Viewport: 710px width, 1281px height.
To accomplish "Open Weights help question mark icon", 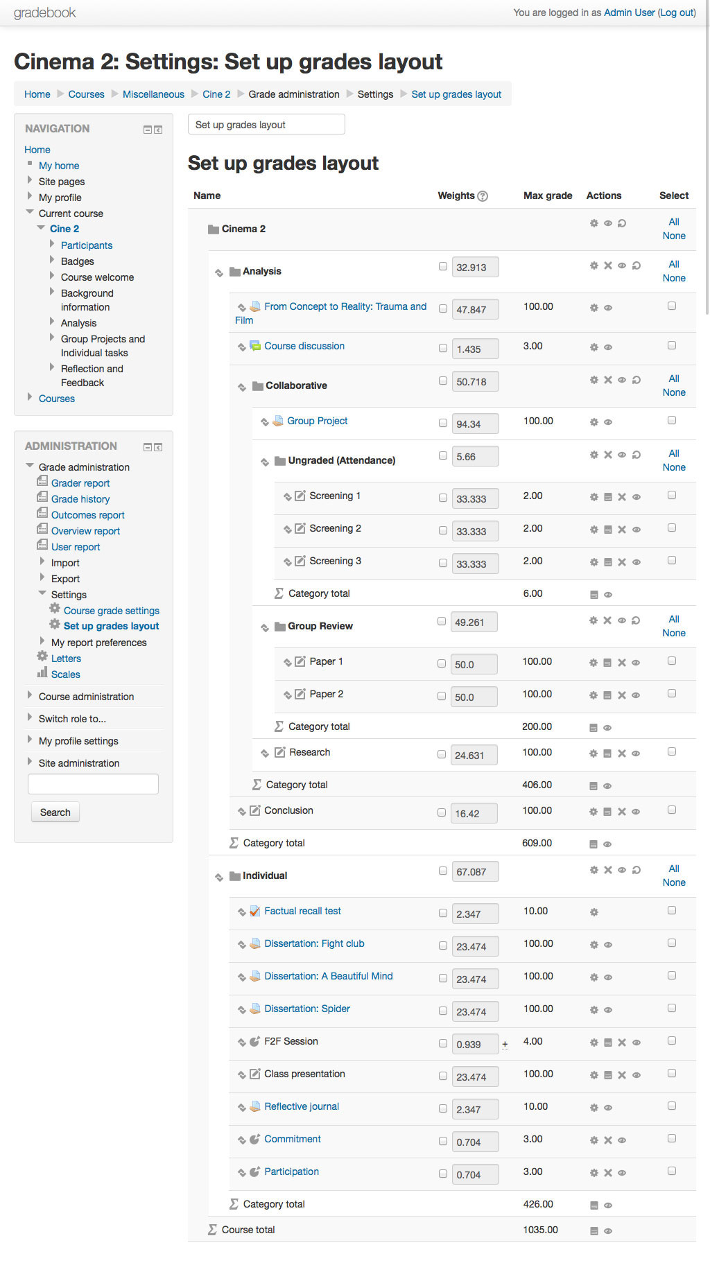I will click(483, 196).
